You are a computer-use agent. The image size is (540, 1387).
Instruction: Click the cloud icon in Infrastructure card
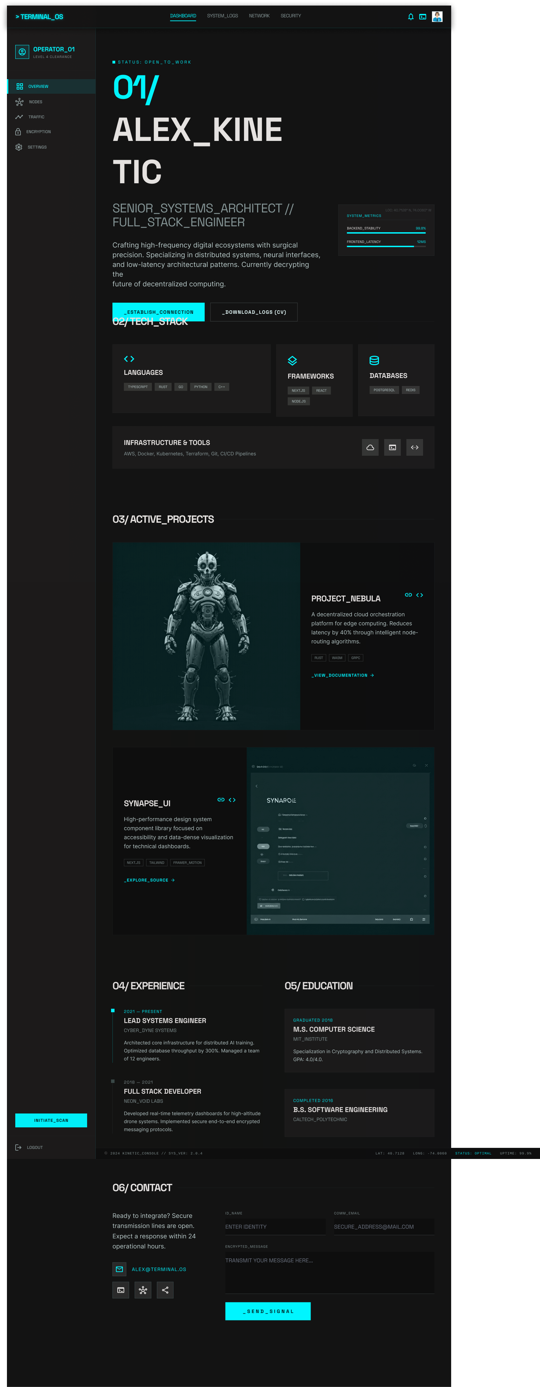(370, 447)
